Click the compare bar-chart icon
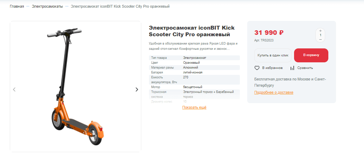Viewport: 364px width, 156px height. (x=292, y=68)
